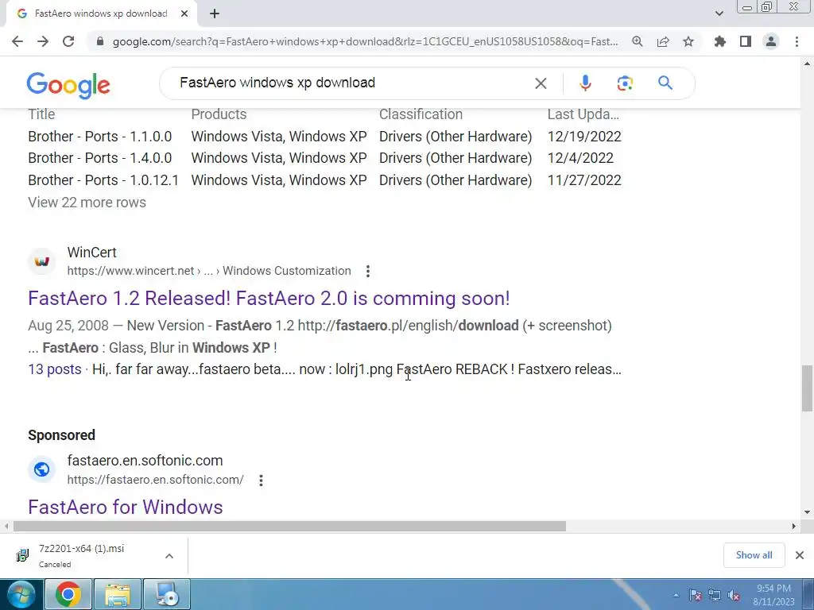Share this page via the share icon
Screen dimensions: 814x610
click(x=662, y=41)
